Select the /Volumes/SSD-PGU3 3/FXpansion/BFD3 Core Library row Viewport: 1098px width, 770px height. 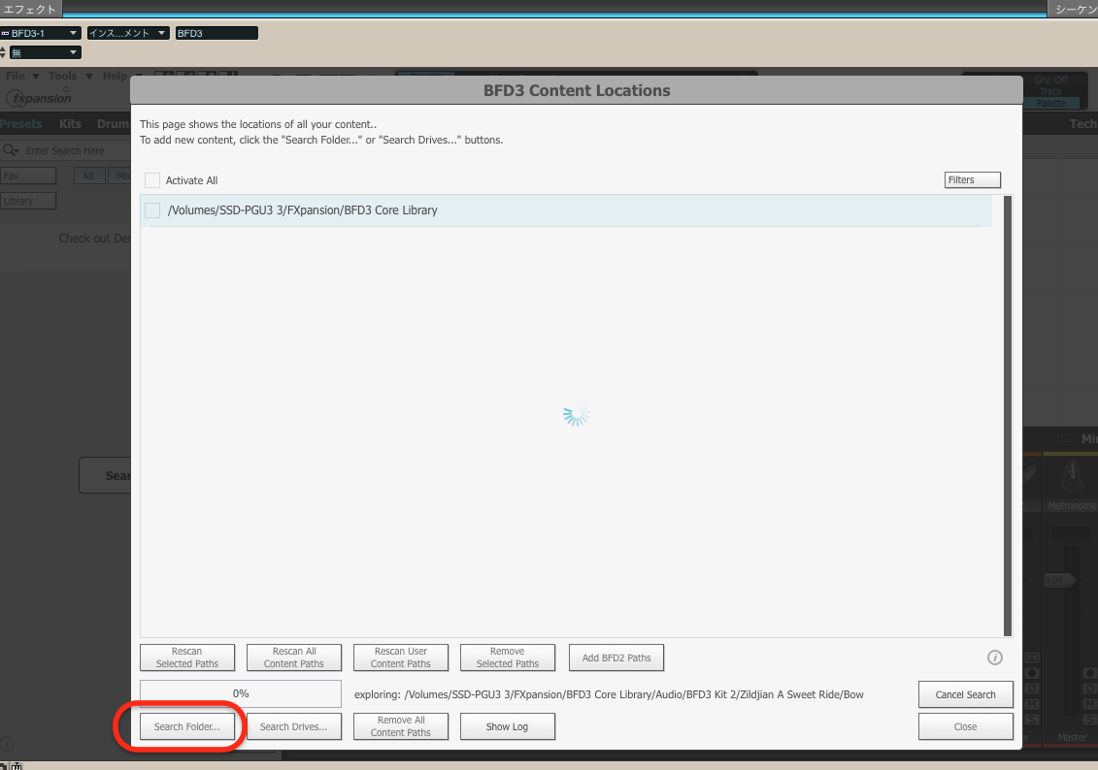click(x=566, y=210)
